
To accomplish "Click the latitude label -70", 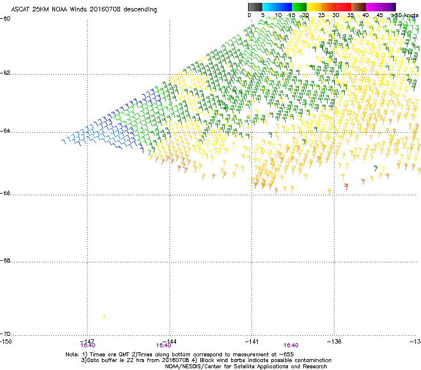I will pos(5,334).
